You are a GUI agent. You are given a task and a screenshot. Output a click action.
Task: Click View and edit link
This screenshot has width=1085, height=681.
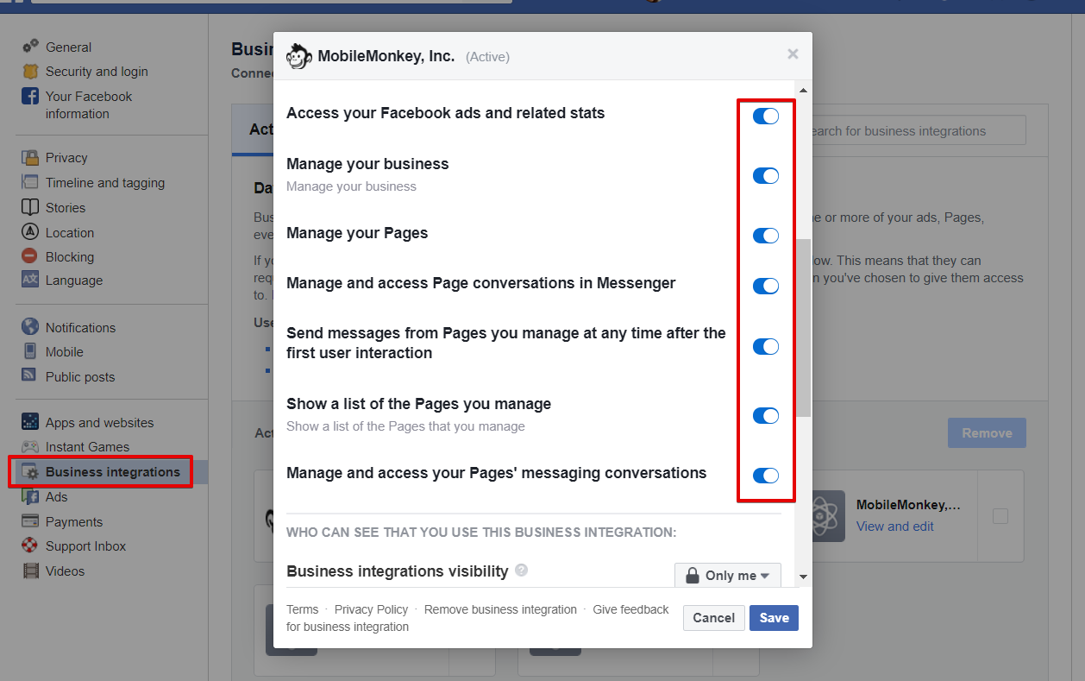tap(895, 527)
